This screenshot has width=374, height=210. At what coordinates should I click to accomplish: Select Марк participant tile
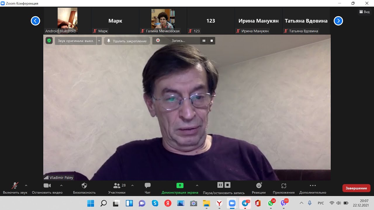[115, 21]
